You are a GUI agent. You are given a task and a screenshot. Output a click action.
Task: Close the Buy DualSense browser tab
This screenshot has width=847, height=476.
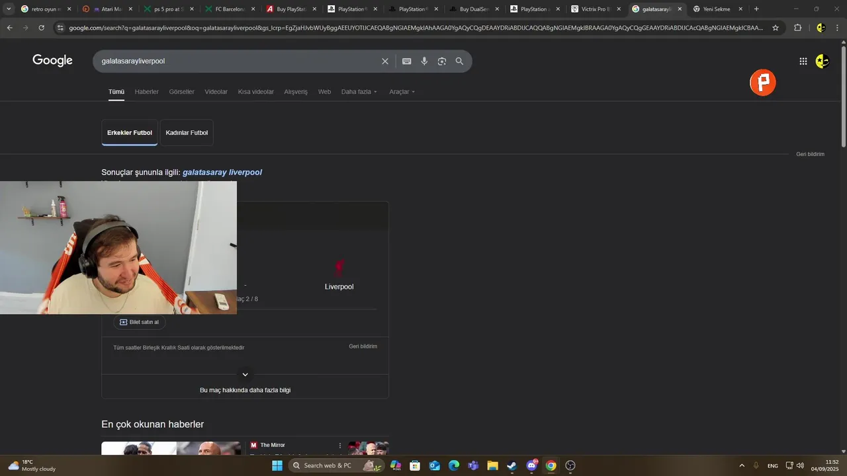pyautogui.click(x=497, y=9)
